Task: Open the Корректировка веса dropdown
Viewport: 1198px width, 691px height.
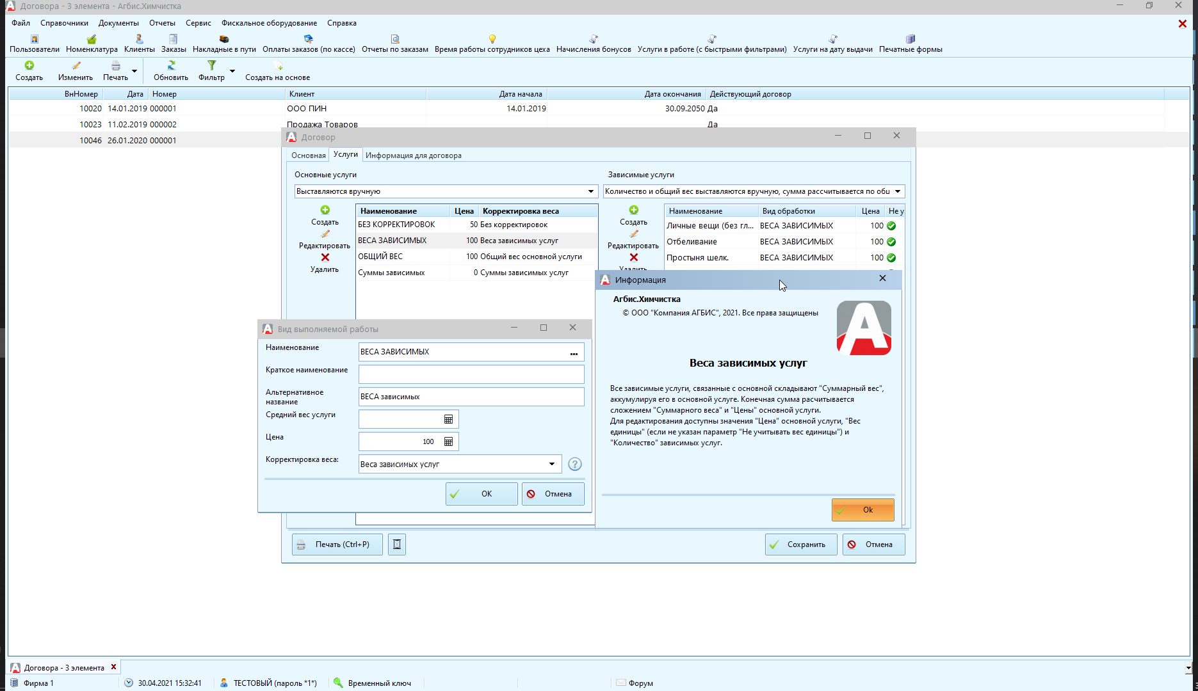Action: 552,464
